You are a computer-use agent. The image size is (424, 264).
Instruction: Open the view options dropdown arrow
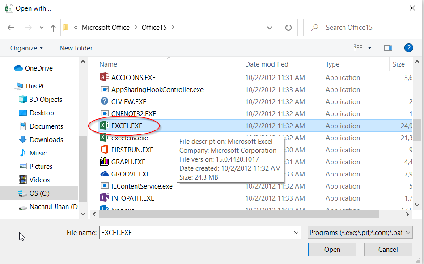click(x=369, y=48)
